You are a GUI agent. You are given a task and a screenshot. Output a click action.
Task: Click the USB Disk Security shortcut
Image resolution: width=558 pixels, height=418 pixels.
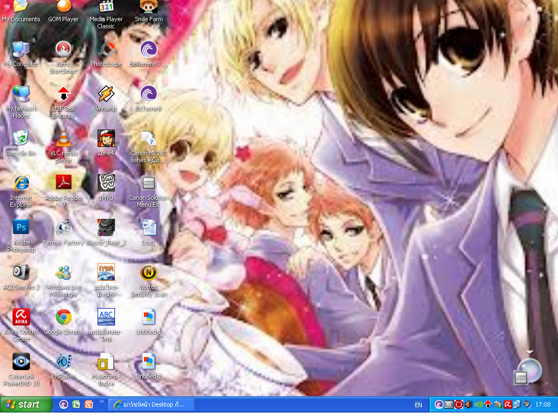point(63,102)
